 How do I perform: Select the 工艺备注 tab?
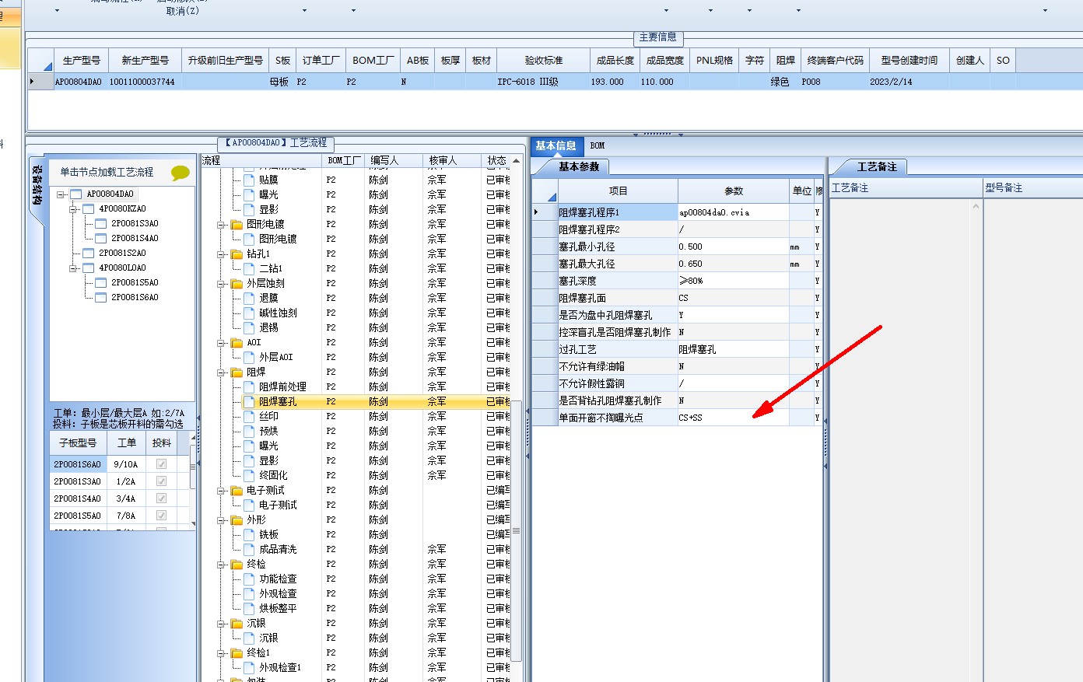[877, 166]
